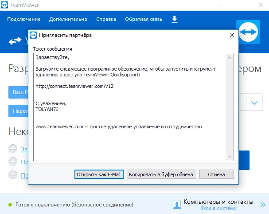Click the http://connect.teamviewer.com/v12 text
The width and height of the screenshot is (269, 214).
(x=74, y=86)
